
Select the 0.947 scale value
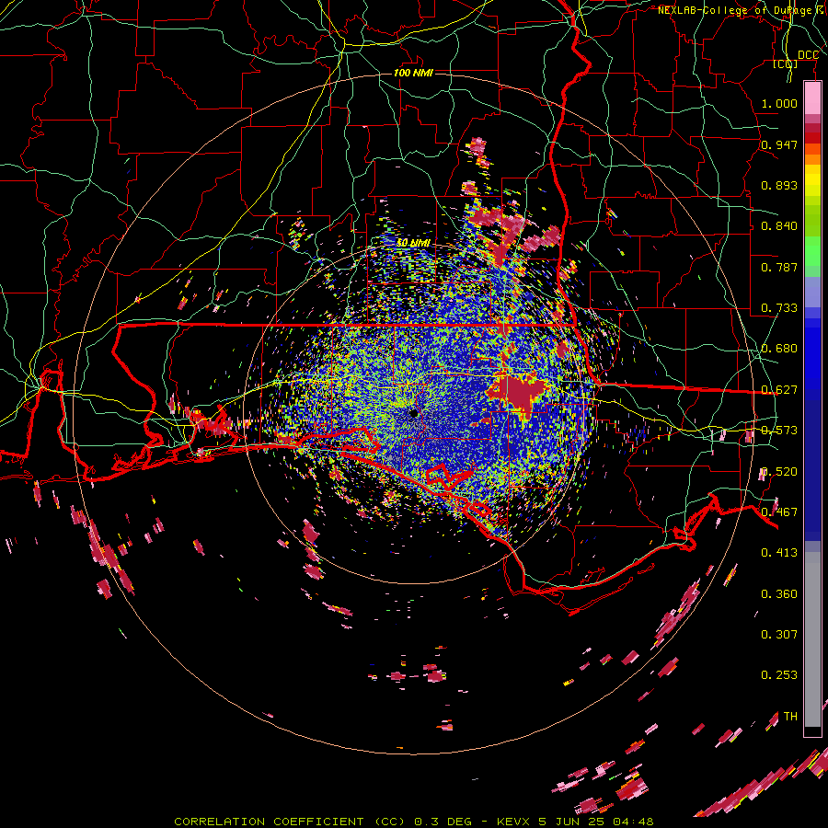coord(779,144)
